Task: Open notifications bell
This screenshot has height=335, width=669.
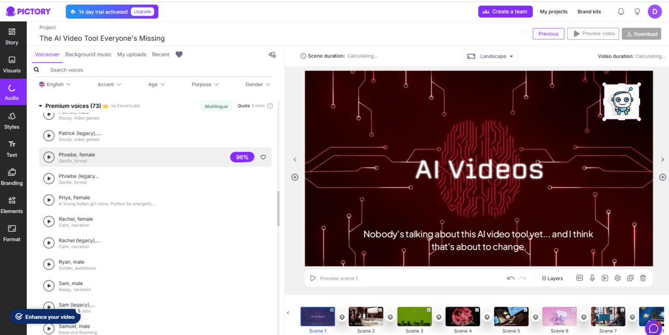Action: pyautogui.click(x=621, y=11)
